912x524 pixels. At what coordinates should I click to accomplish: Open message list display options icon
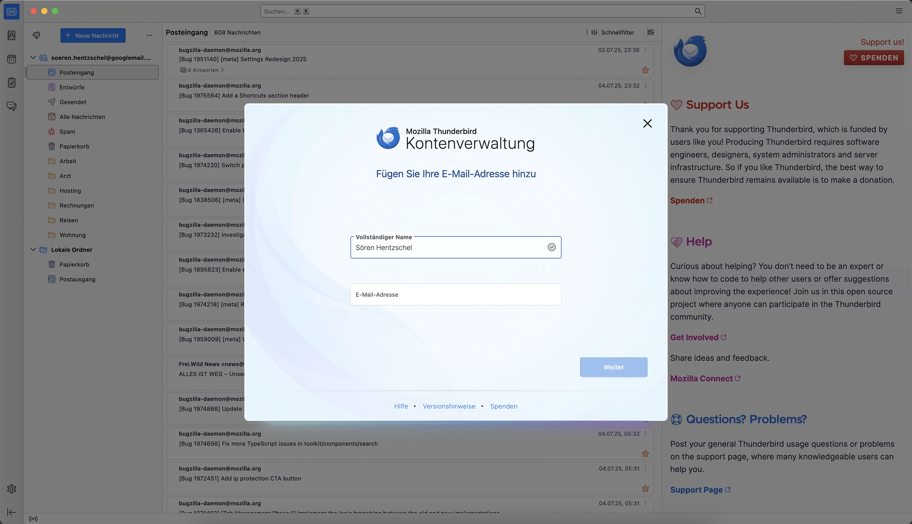point(651,32)
